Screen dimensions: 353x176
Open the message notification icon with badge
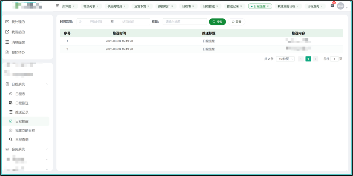coord(332,6)
